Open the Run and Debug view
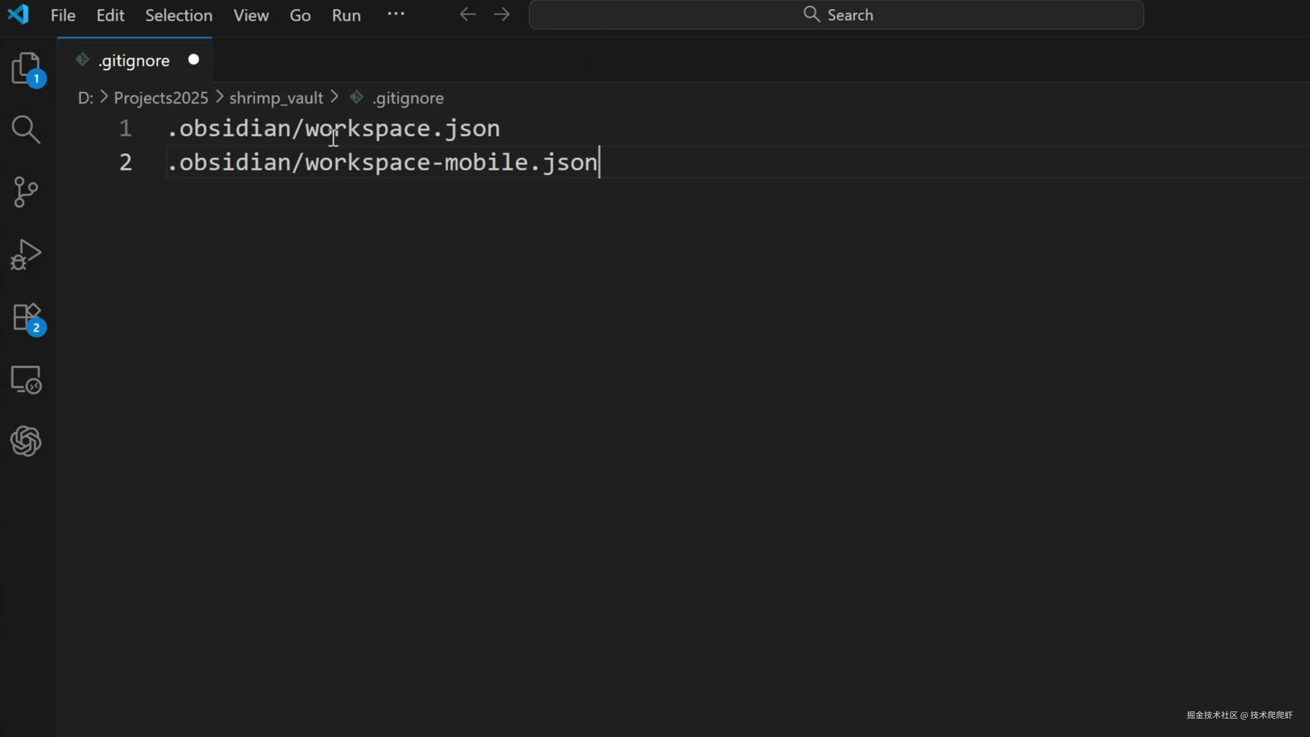 pyautogui.click(x=26, y=254)
